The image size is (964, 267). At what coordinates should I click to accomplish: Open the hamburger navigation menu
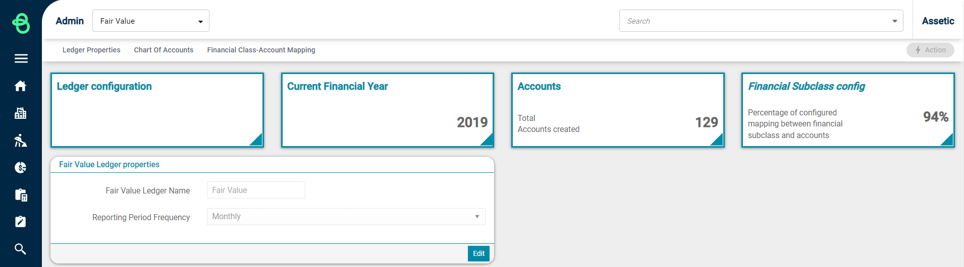[x=21, y=58]
